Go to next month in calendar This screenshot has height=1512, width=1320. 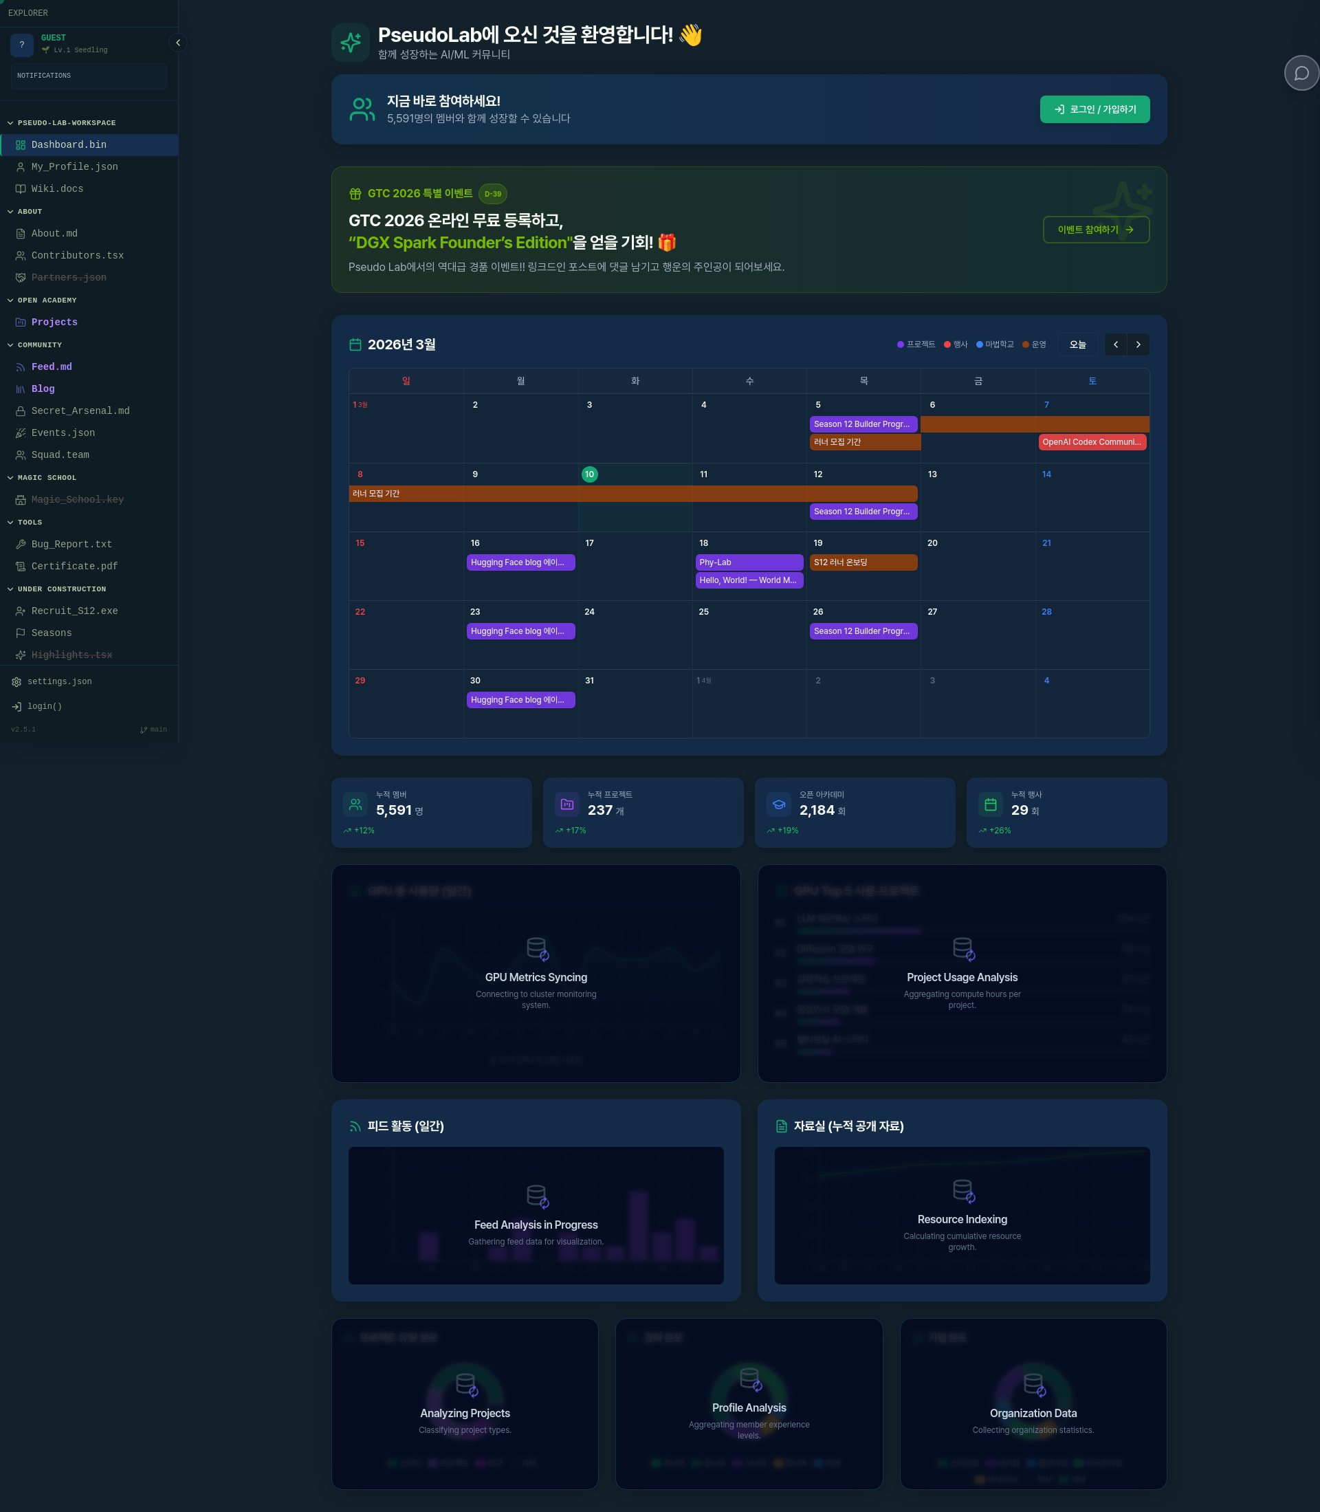[1137, 344]
